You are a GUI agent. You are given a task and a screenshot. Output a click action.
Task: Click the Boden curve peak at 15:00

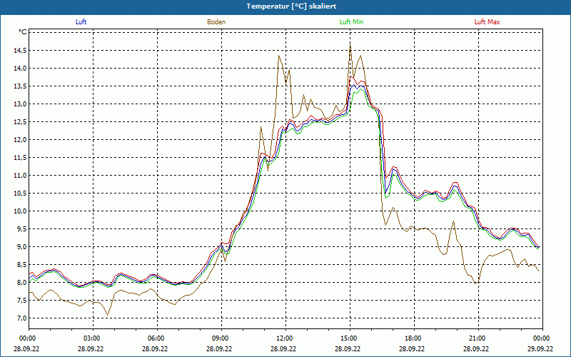[350, 44]
